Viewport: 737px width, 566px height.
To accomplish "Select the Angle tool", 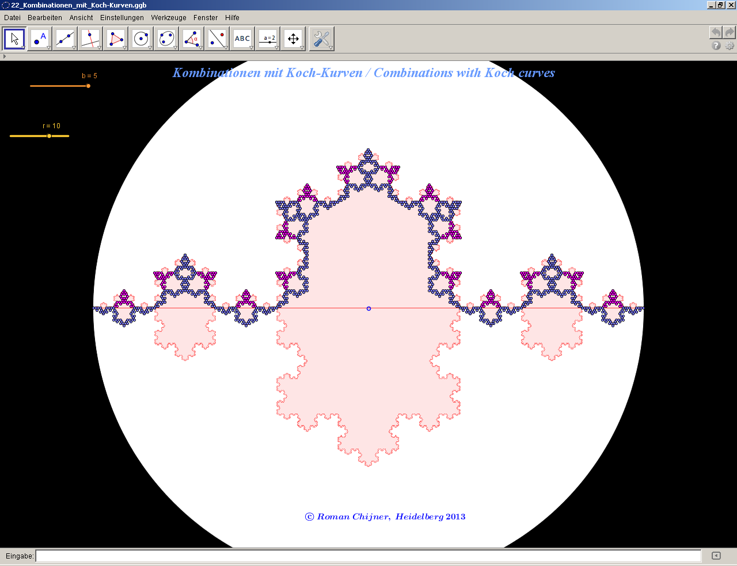I will point(192,39).
